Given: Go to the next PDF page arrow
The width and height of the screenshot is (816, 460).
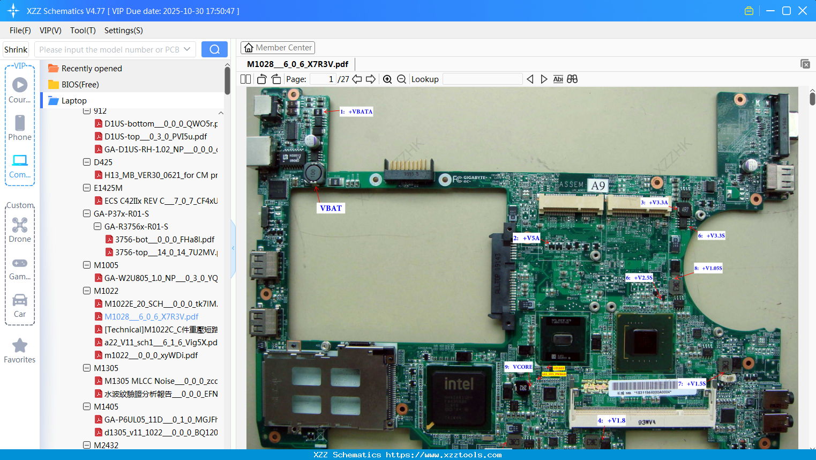Looking at the screenshot, I should [x=371, y=79].
